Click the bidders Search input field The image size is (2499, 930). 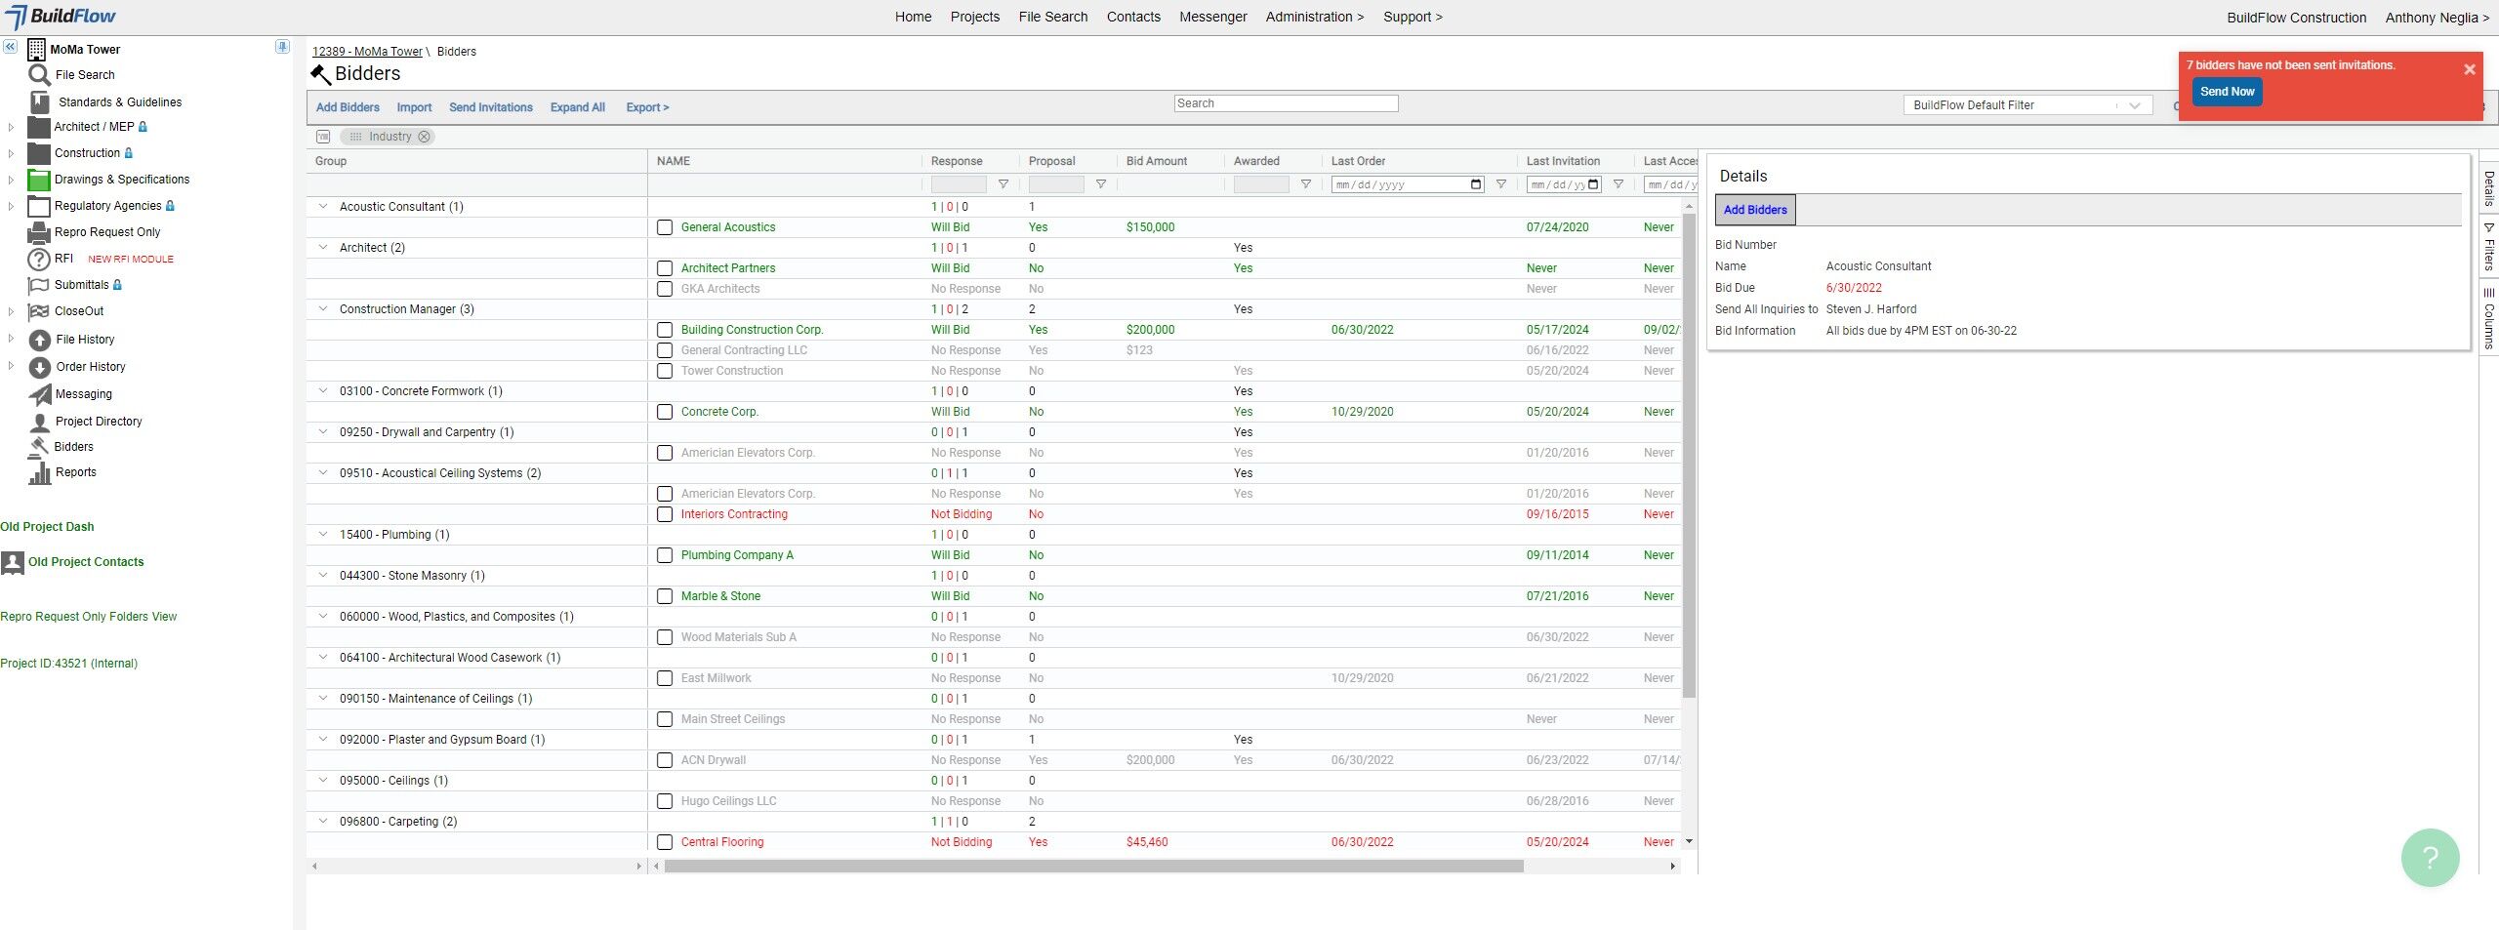coord(1286,103)
